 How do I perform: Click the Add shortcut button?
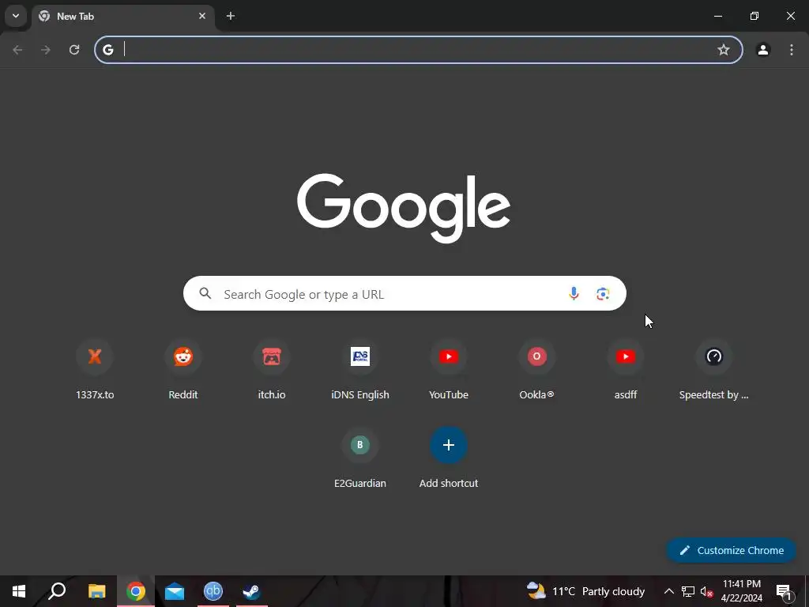click(449, 458)
